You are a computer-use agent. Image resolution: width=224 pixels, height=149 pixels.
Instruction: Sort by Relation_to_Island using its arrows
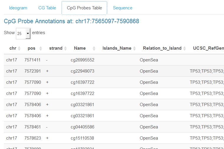coord(185,48)
